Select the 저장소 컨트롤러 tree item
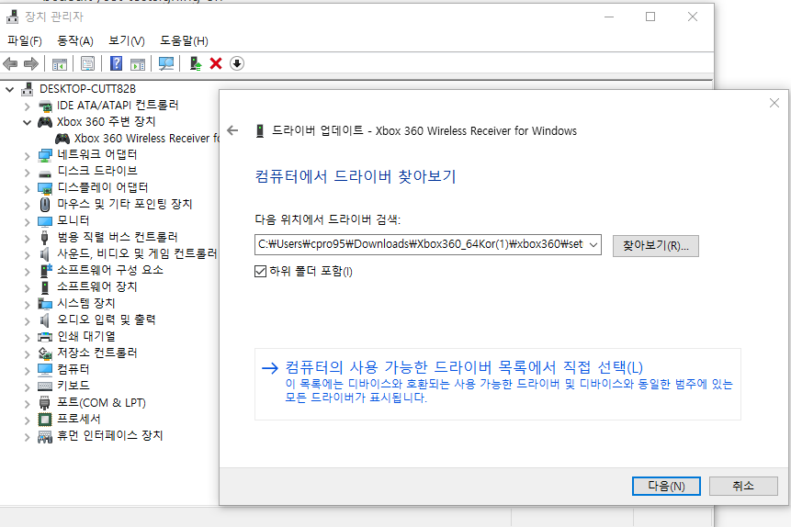Viewport: 791px width, 527px height. (96, 353)
